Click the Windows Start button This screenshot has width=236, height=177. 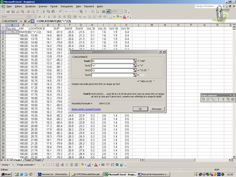[x=6, y=174]
